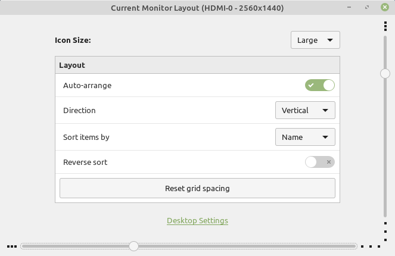Screen dimensions: 395x256
Task: Click the tight horizontal spacing dots icon
Action: click(12, 246)
